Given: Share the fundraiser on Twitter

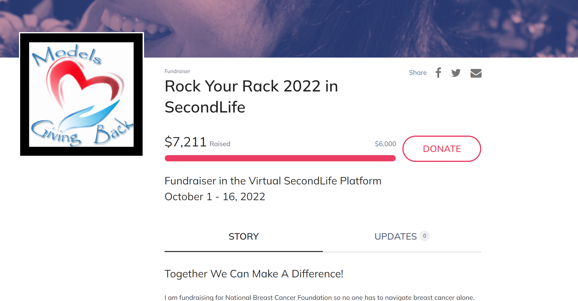Looking at the screenshot, I should click(456, 73).
